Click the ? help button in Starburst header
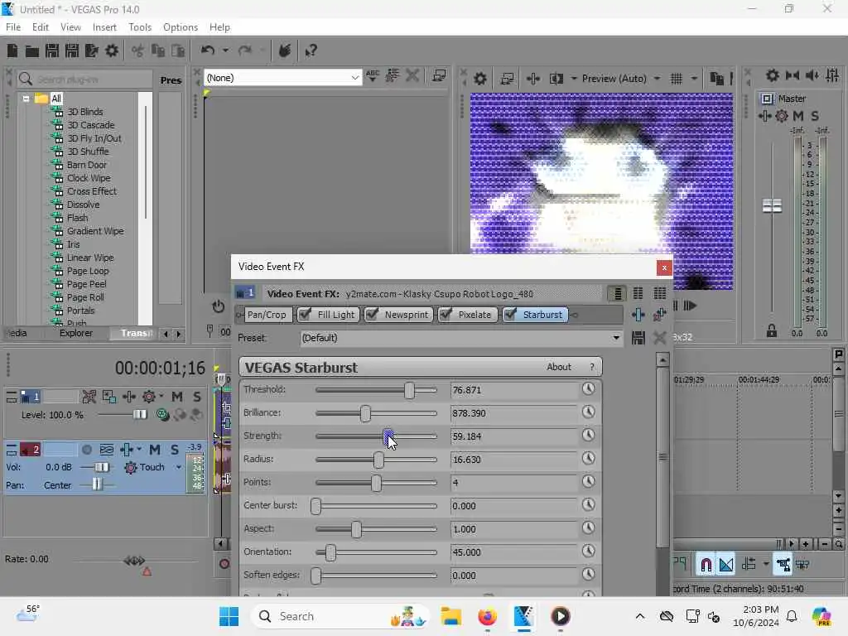This screenshot has width=848, height=636. pos(592,367)
